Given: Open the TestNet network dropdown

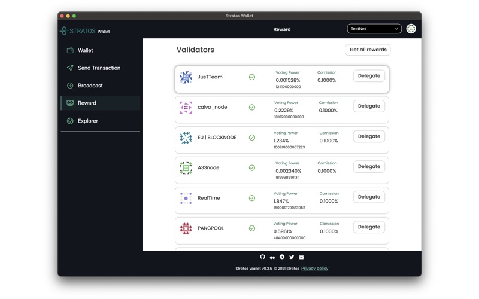Looking at the screenshot, I should (x=374, y=29).
